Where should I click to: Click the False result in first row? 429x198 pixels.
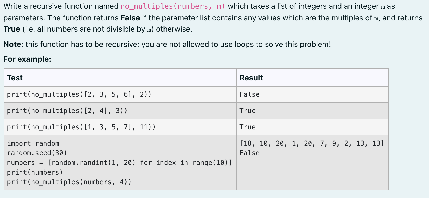249,94
